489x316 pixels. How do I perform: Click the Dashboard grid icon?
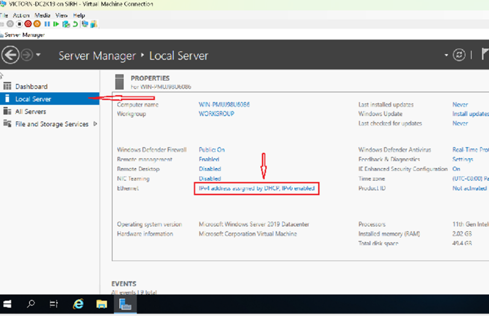tap(7, 86)
